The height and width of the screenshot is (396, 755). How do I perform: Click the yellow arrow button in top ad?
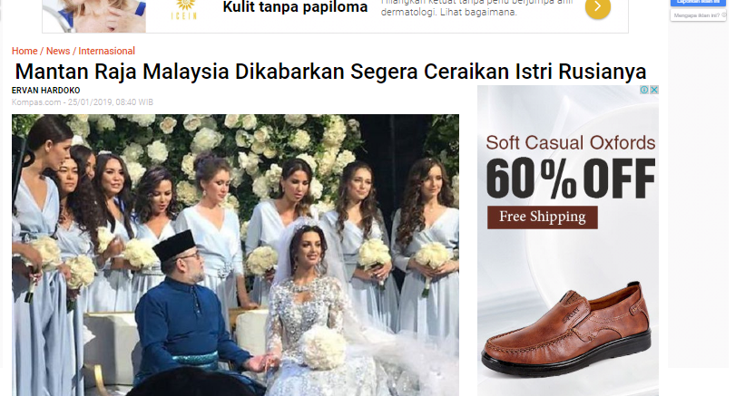(x=597, y=7)
